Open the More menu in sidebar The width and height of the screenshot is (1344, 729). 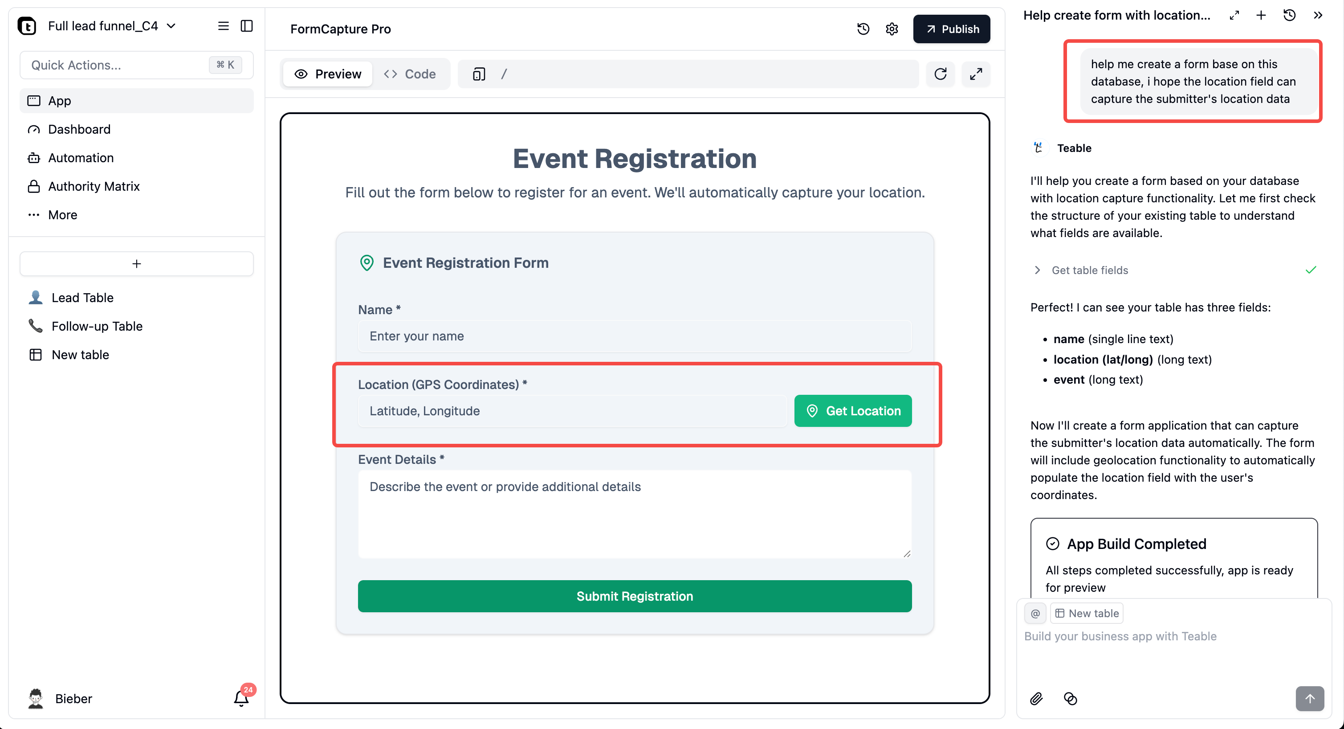[x=63, y=215]
